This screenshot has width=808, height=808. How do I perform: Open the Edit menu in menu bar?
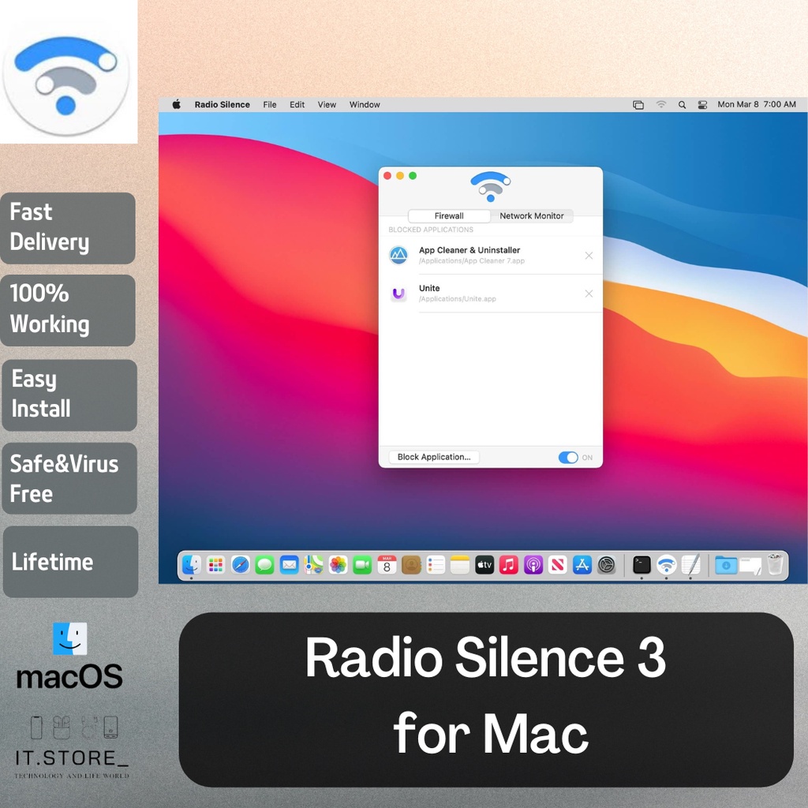(297, 105)
